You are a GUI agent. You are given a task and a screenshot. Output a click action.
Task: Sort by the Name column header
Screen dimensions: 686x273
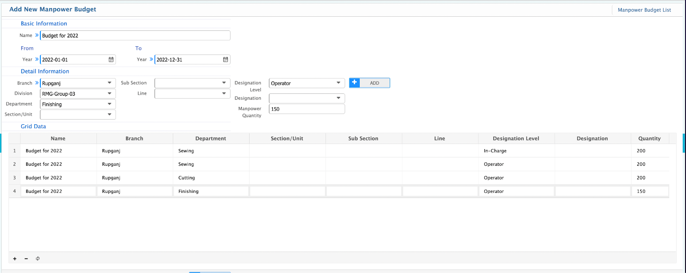tap(58, 138)
